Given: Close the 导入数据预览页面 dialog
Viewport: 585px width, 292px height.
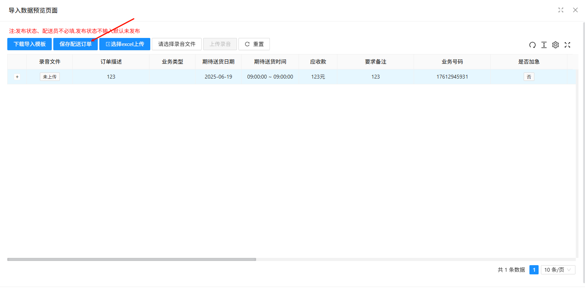Looking at the screenshot, I should click(x=575, y=10).
